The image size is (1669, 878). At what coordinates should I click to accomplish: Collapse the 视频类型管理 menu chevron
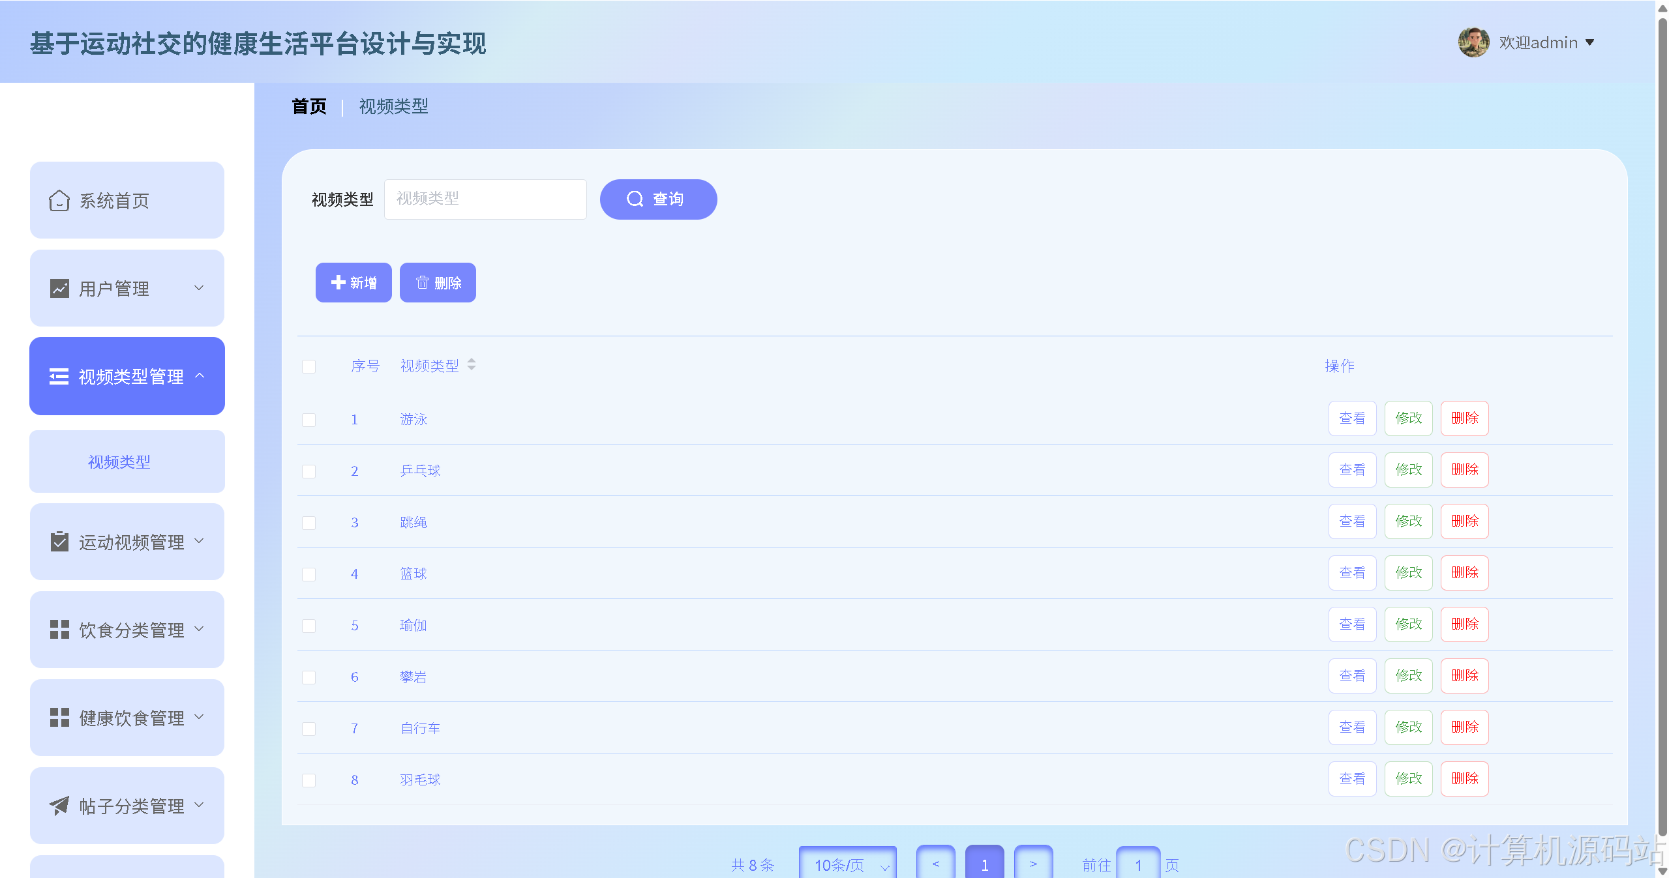[x=200, y=375]
